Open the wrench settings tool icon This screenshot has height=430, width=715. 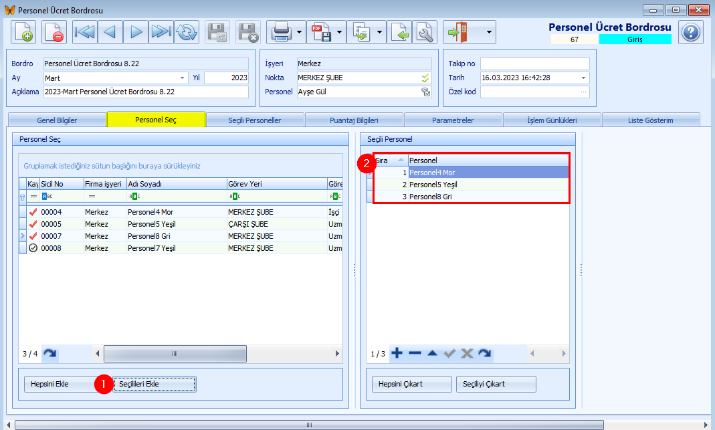[424, 32]
